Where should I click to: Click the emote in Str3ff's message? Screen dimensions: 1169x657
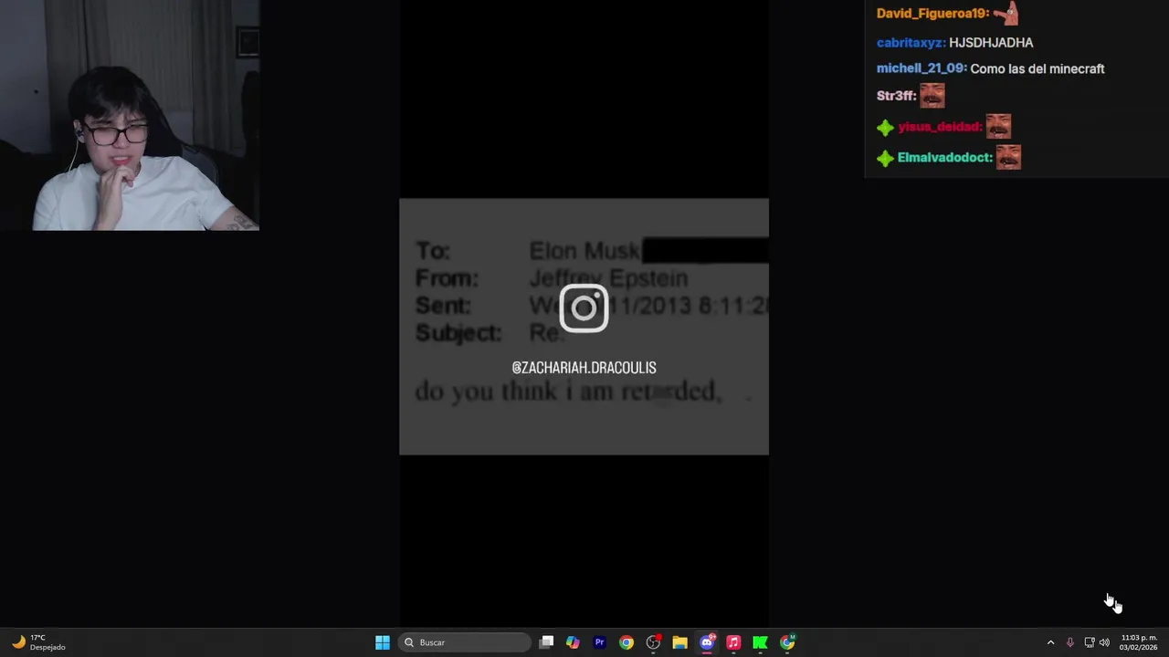tap(932, 95)
